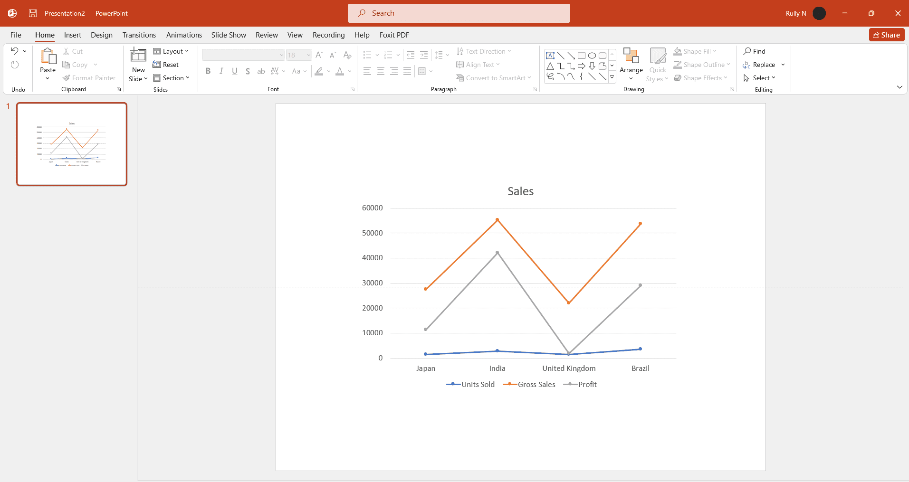Image resolution: width=909 pixels, height=482 pixels.
Task: Toggle Bold formatting
Action: pyautogui.click(x=208, y=71)
